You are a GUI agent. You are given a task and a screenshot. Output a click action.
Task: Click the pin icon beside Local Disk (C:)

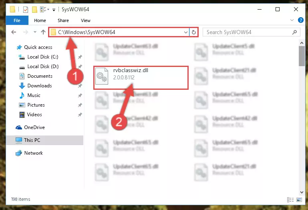(80, 57)
